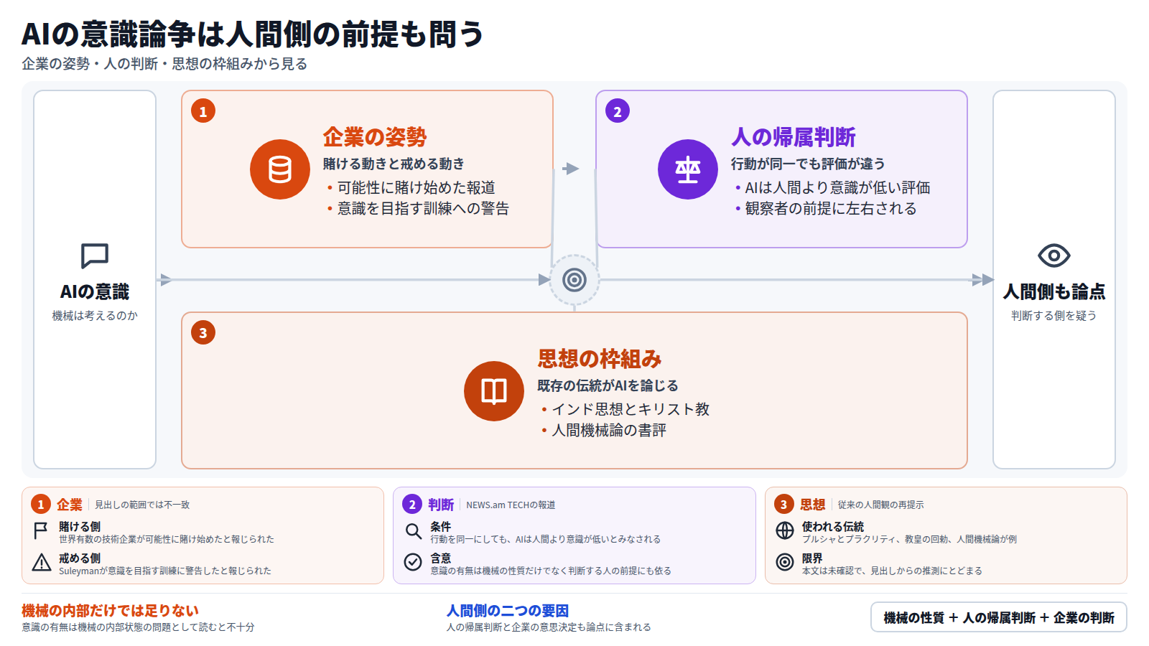The width and height of the screenshot is (1149, 646).
Task: Click the open book icon beside 思想の枠組み
Action: point(494,391)
